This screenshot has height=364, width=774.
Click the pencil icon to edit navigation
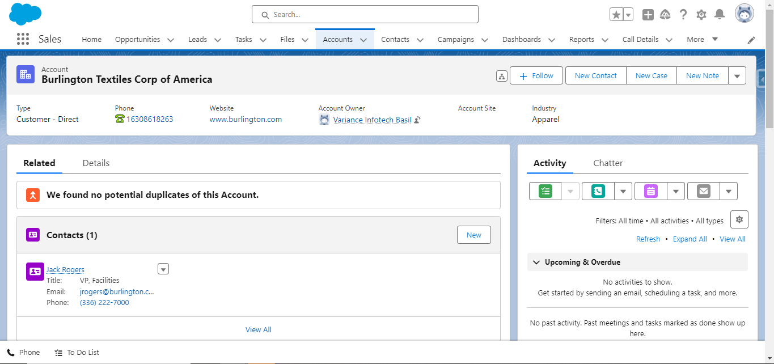(x=751, y=40)
